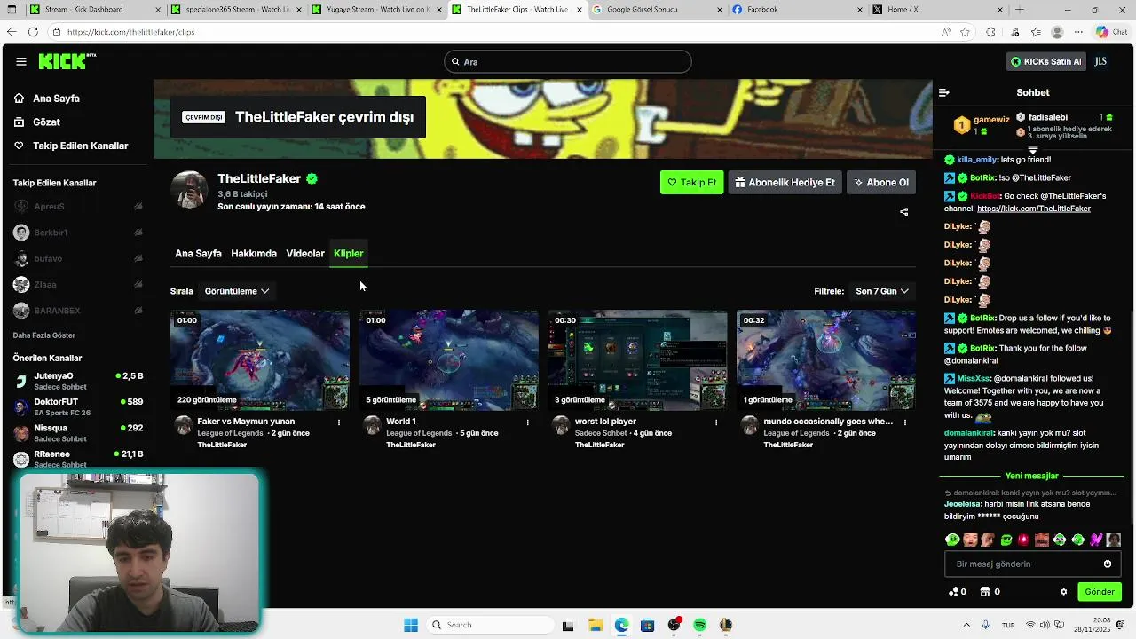Switch to the Ana Sayfa channel tab
This screenshot has height=639, width=1136.
pos(198,253)
